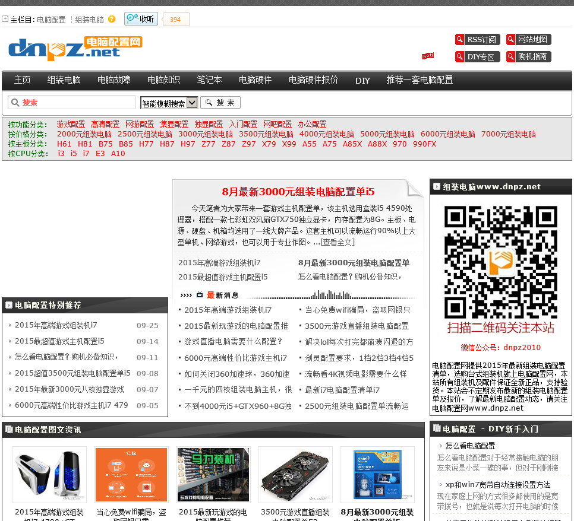Open news item 最新i7电脑配置清单i7
This screenshot has width=574, height=521.
(342, 390)
